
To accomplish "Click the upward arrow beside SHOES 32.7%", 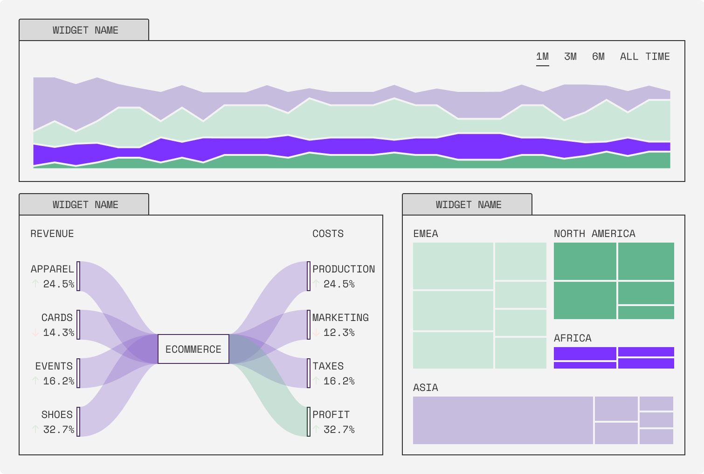I will click(x=35, y=429).
